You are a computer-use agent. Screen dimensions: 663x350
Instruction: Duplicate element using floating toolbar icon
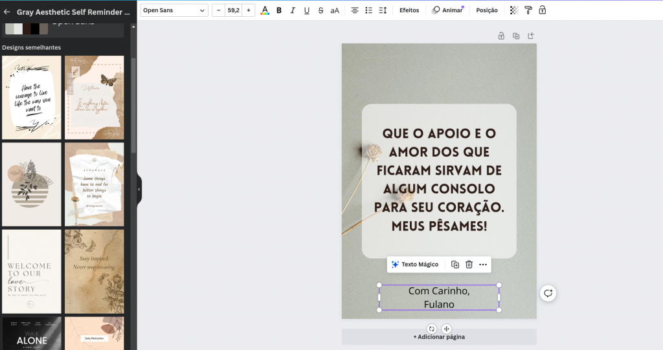pyautogui.click(x=455, y=265)
